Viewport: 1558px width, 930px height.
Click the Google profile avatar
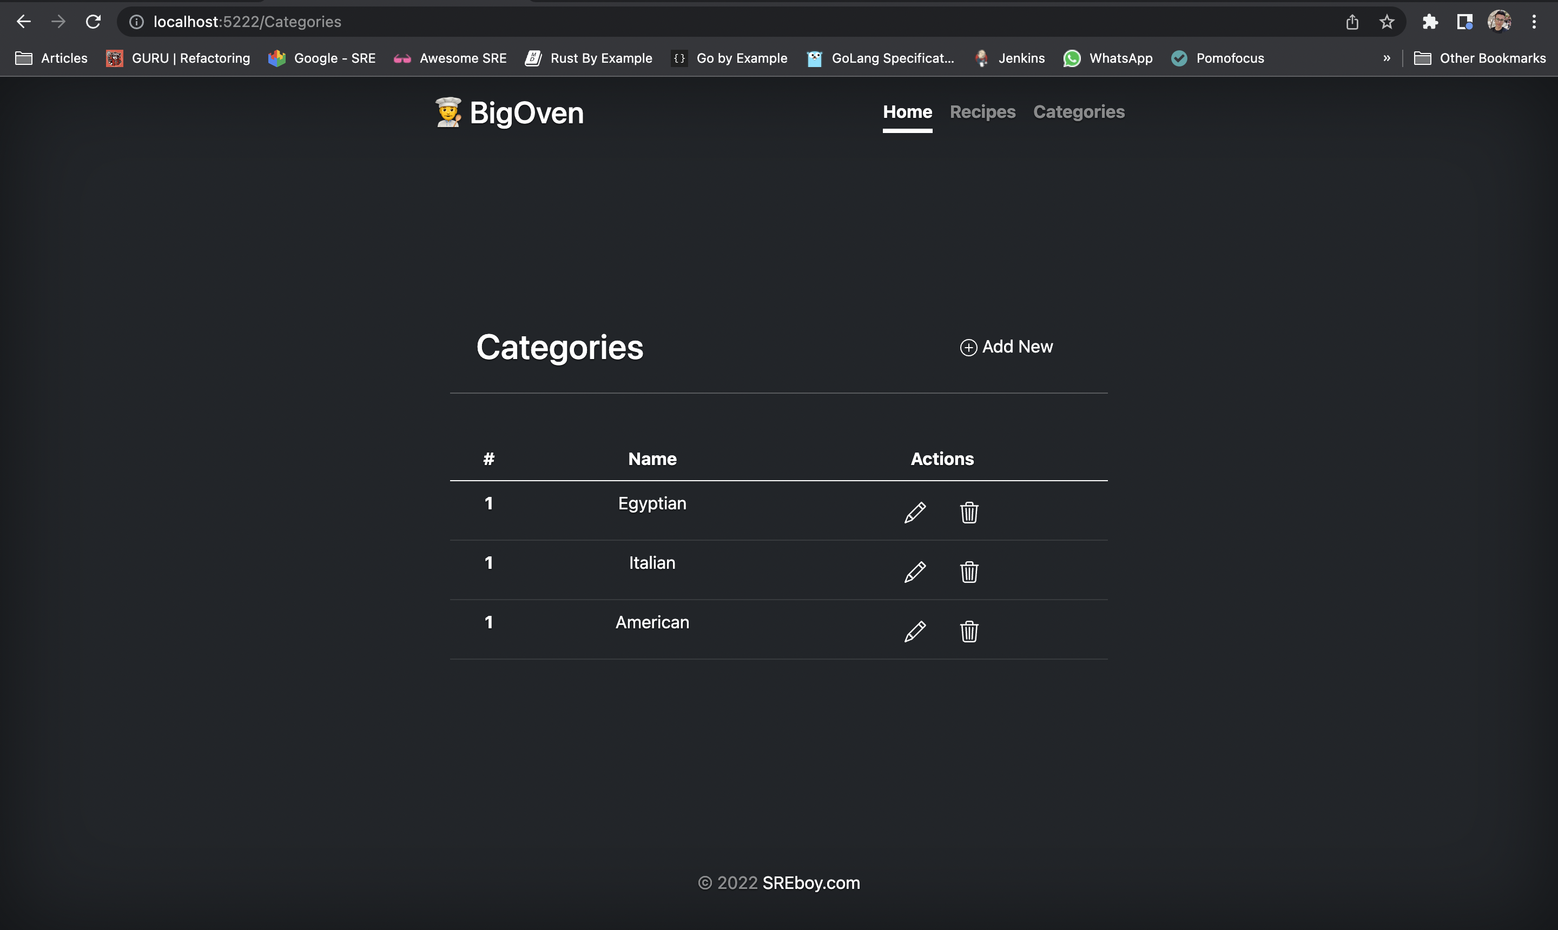point(1499,21)
